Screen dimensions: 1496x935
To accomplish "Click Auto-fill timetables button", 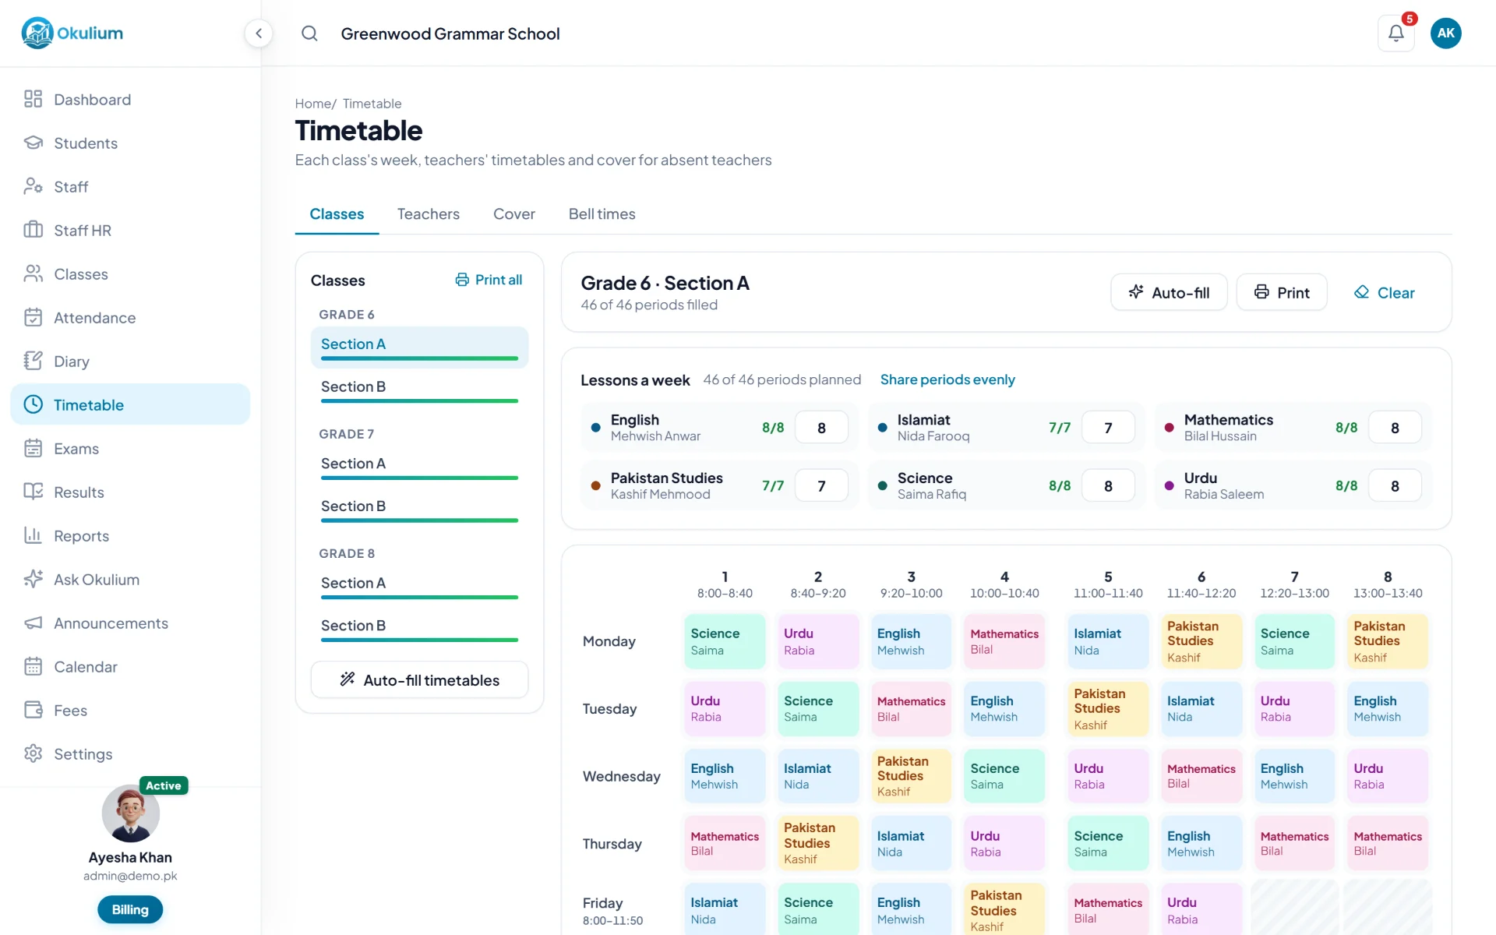I will click(419, 680).
